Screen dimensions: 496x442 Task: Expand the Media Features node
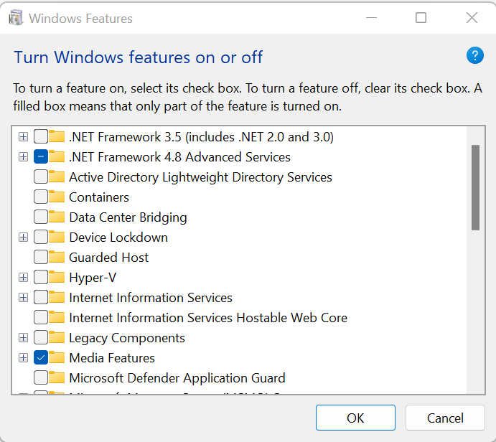pyautogui.click(x=23, y=357)
